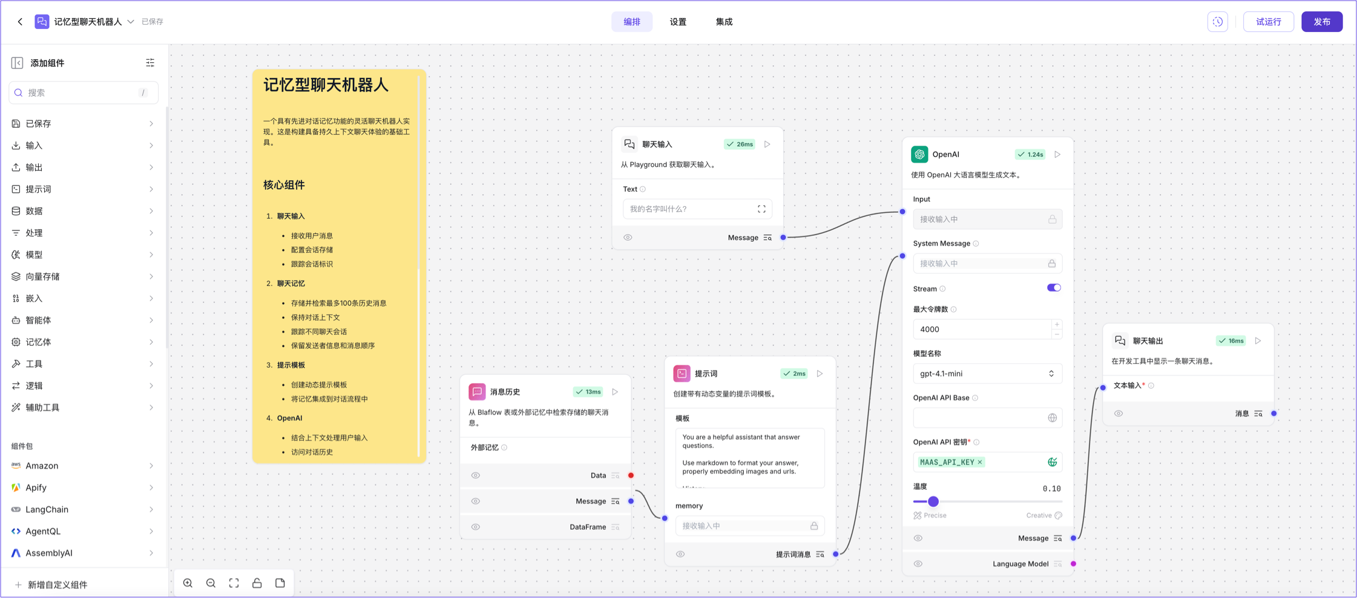This screenshot has height=598, width=1357.
Task: Expand the LangChain component package
Action: (83, 509)
